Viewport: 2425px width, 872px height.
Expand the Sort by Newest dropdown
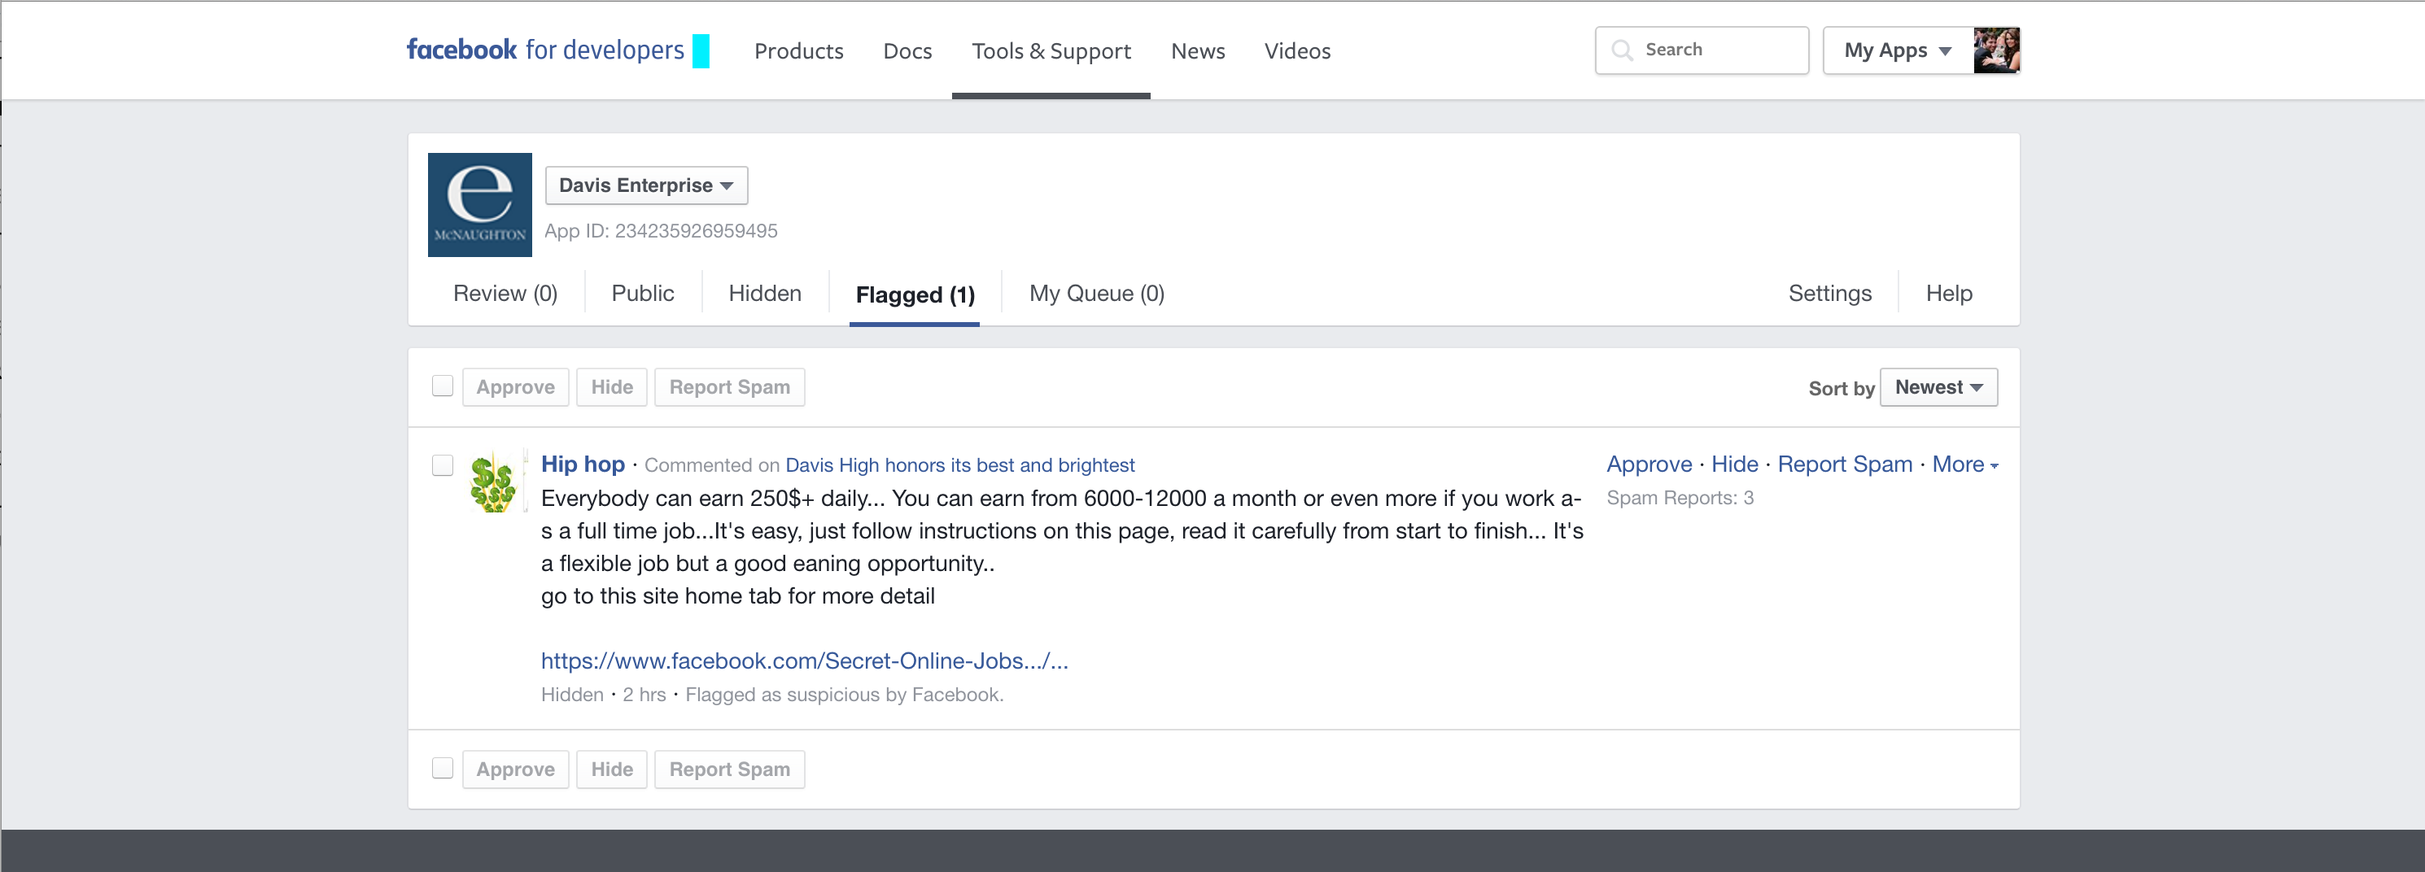coord(1938,387)
